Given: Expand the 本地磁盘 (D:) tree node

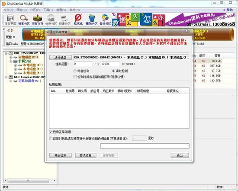Looking at the screenshot, I should click(x=16, y=65).
